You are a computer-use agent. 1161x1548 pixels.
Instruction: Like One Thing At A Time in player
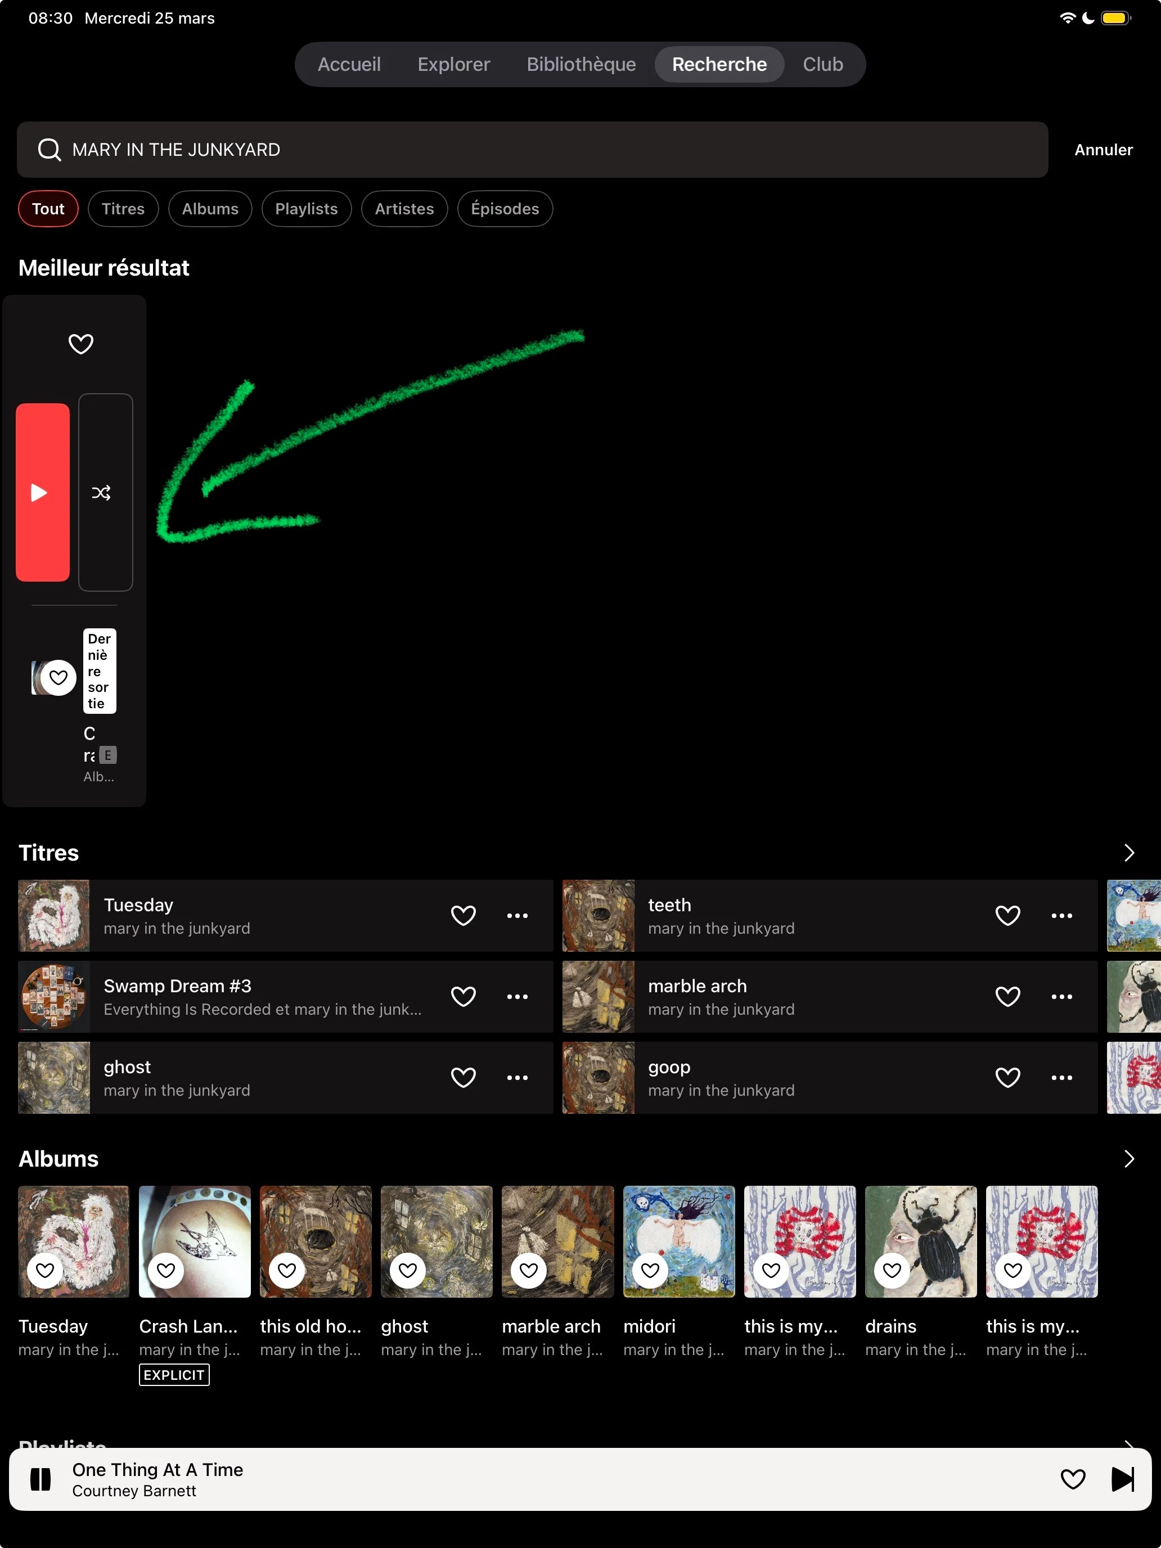click(x=1072, y=1479)
